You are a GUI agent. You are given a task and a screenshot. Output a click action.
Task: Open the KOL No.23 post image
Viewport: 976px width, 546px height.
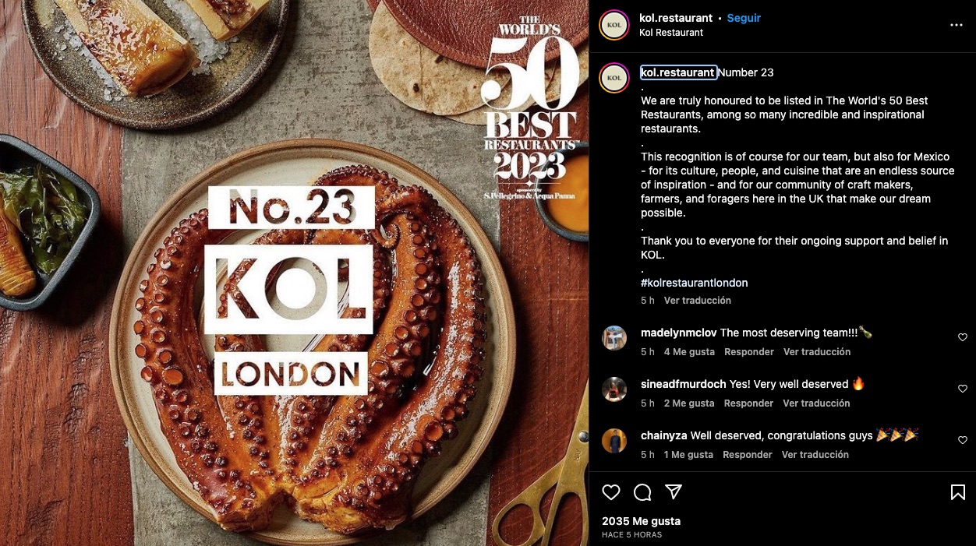point(295,273)
